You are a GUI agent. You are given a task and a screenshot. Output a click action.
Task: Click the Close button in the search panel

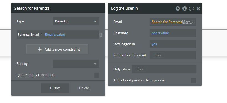[55, 88]
